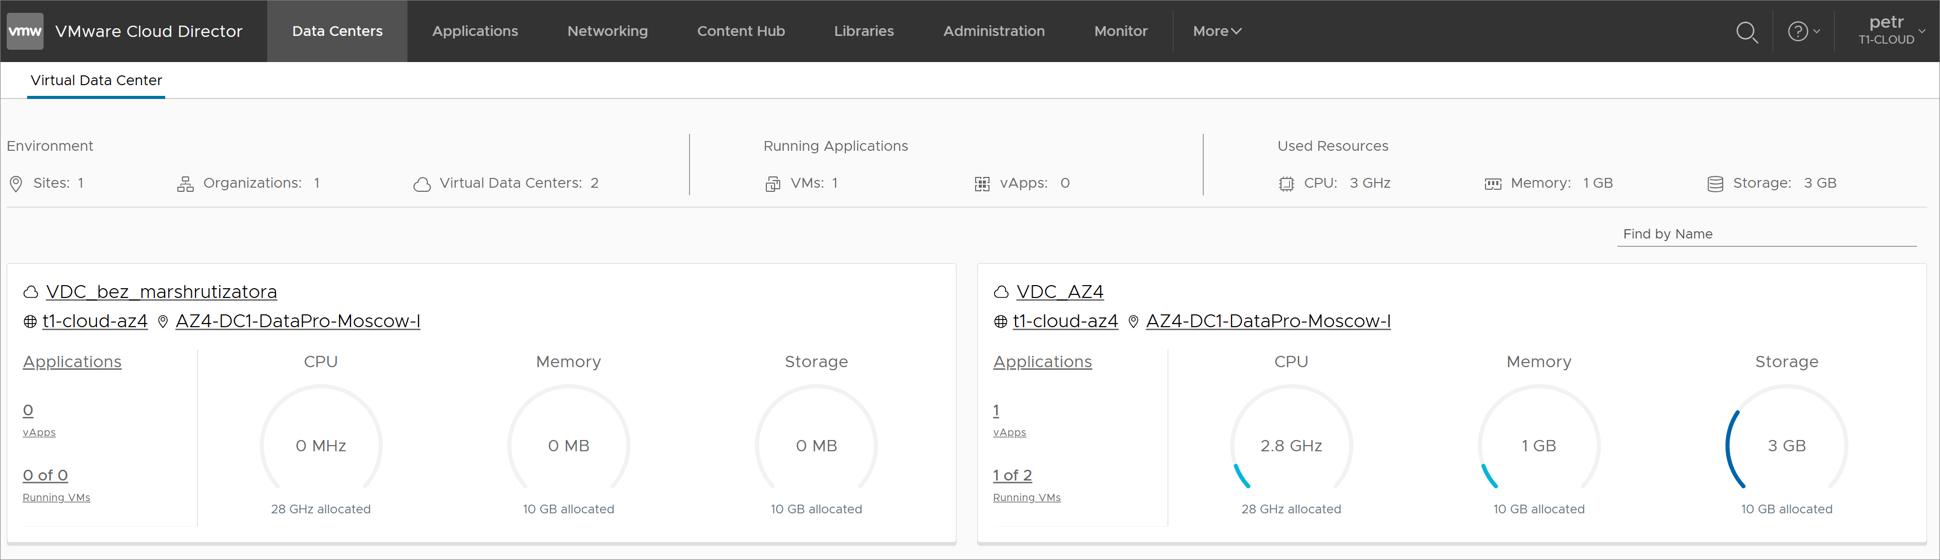
Task: Open the Applications top menu
Action: coord(475,31)
